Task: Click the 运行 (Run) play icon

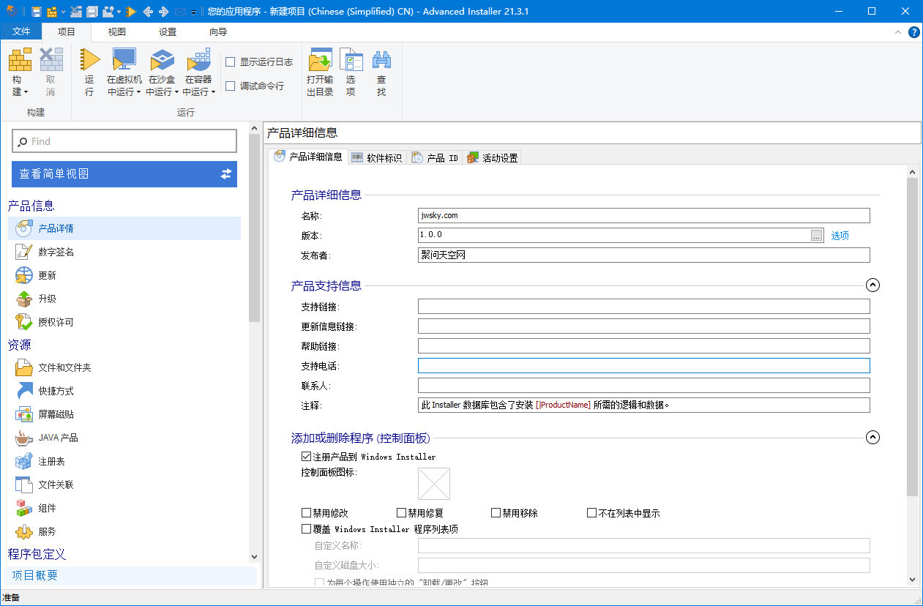Action: [x=89, y=61]
